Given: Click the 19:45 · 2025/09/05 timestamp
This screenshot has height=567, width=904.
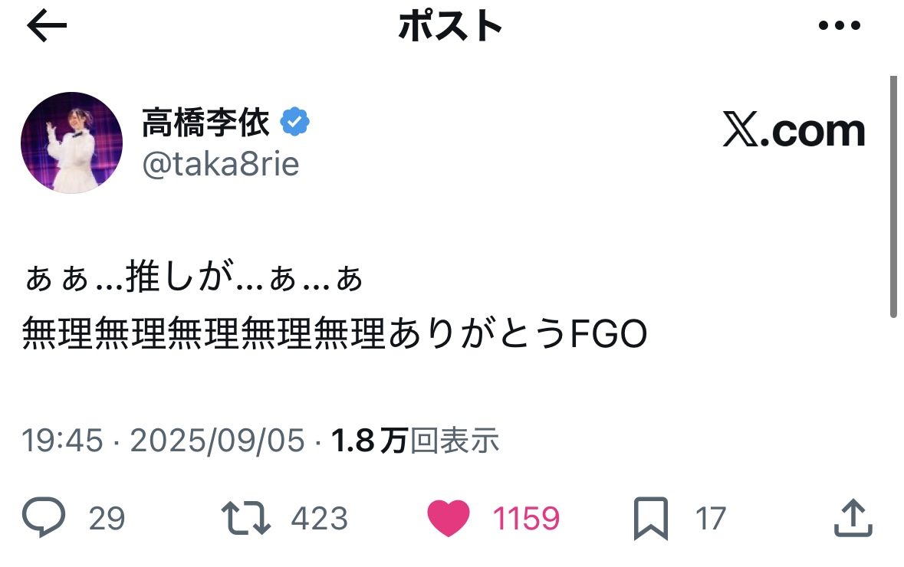Looking at the screenshot, I should (x=163, y=441).
